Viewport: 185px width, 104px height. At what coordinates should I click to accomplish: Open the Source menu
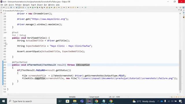11,5
